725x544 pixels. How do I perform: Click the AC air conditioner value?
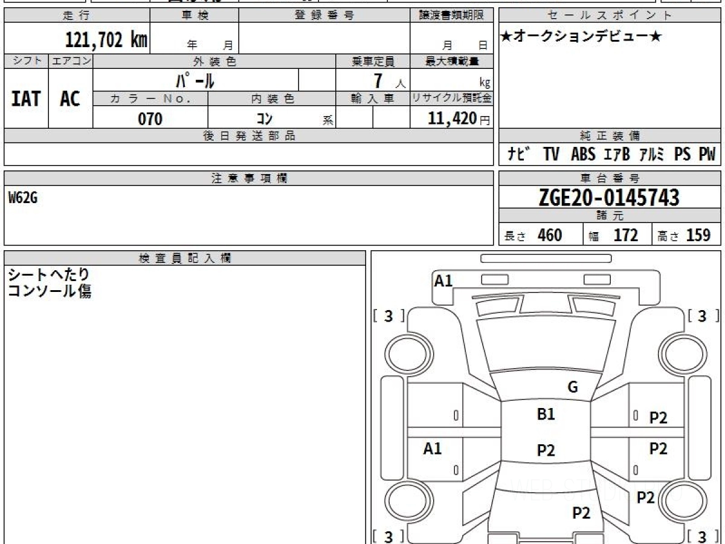click(70, 99)
